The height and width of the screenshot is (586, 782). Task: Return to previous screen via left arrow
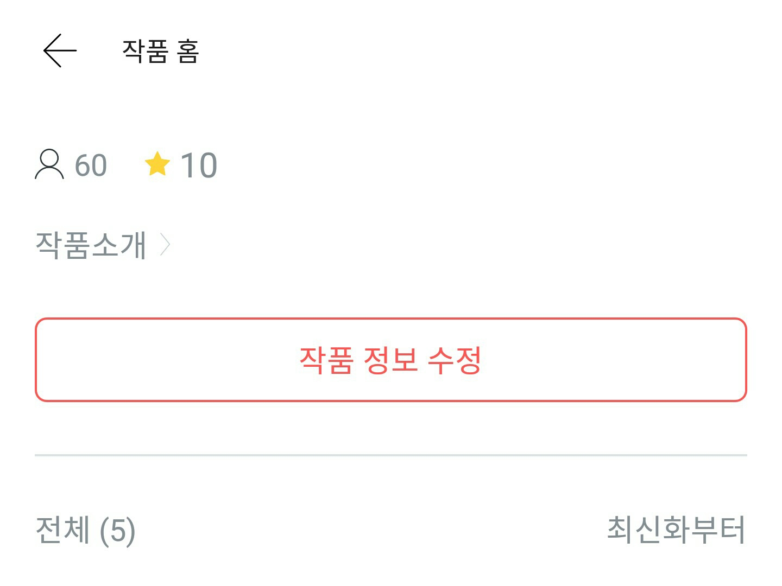(60, 50)
